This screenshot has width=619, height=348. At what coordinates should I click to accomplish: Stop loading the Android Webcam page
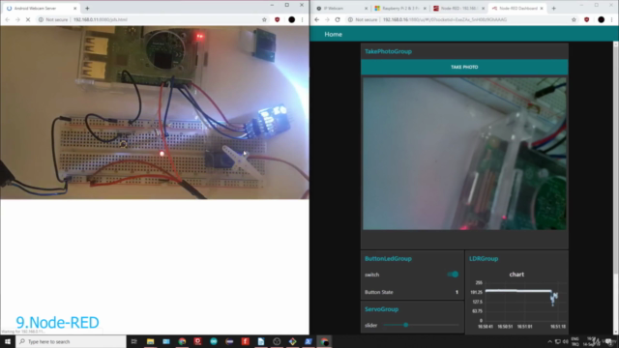(x=28, y=19)
